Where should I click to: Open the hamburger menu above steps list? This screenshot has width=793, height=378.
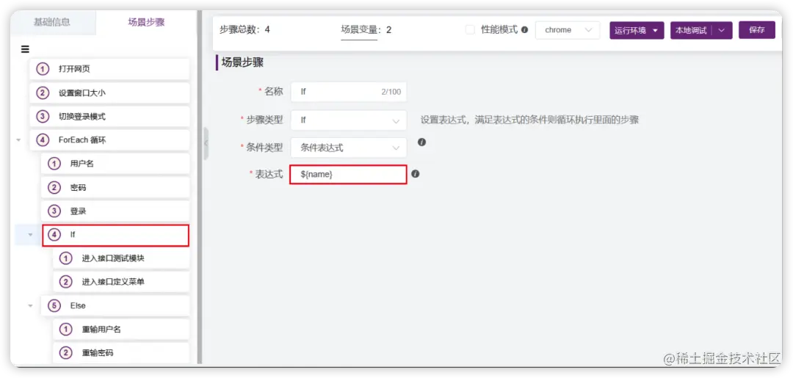pos(25,49)
